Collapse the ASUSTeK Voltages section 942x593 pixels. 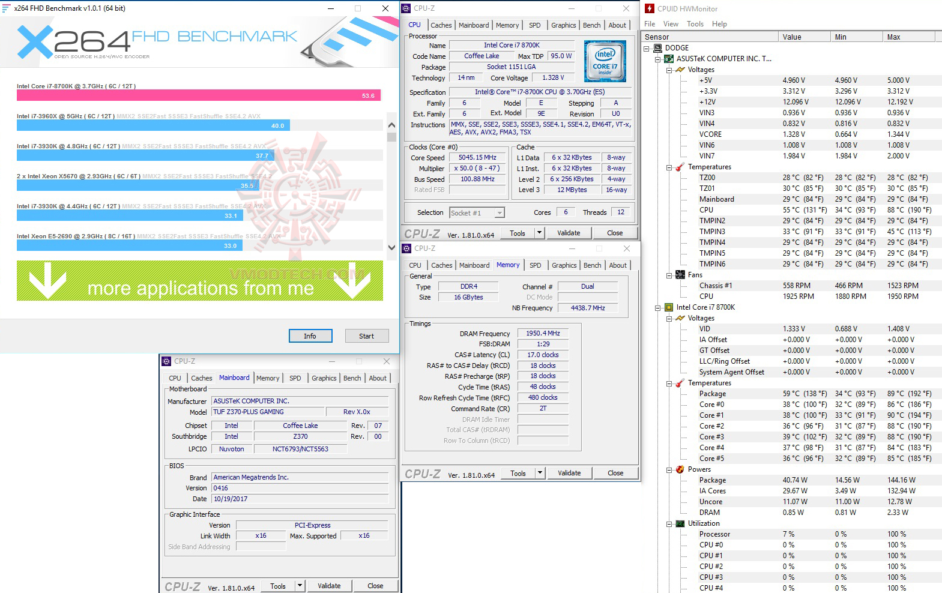point(669,70)
